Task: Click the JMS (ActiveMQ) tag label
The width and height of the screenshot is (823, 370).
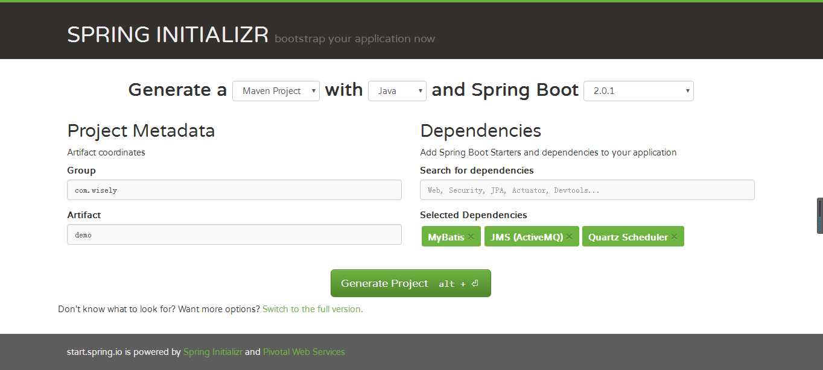Action: [527, 237]
